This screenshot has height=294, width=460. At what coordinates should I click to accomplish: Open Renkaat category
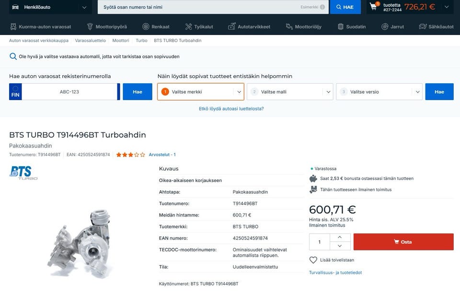(x=156, y=27)
